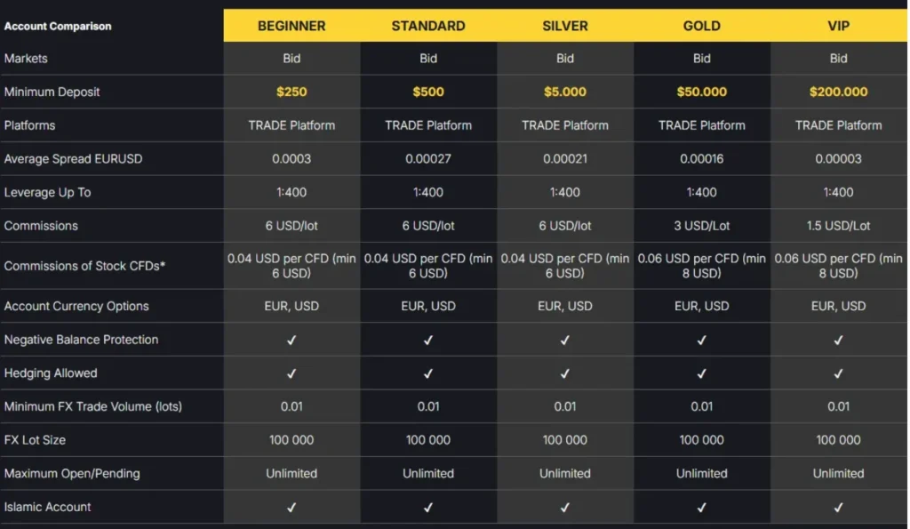This screenshot has height=529, width=910.
Task: Click the Islamic Account checkmark under Silver
Action: pyautogui.click(x=565, y=508)
